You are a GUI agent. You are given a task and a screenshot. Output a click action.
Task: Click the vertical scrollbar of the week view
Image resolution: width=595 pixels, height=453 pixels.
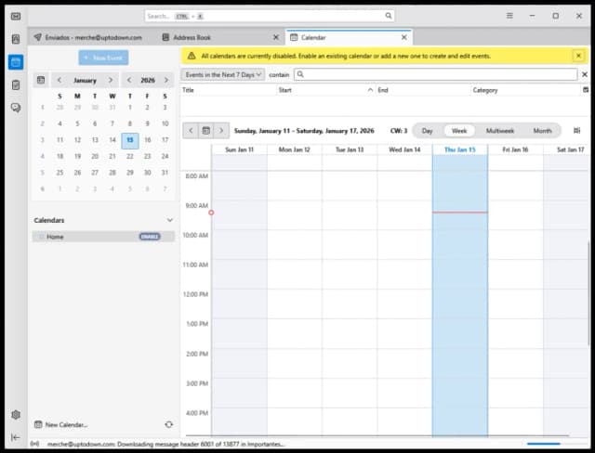588,295
